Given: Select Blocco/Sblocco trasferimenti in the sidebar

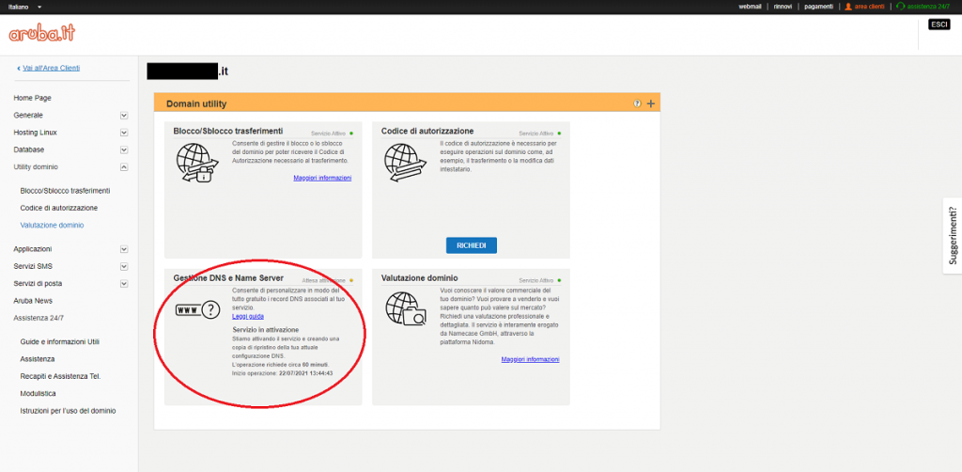Looking at the screenshot, I should (65, 191).
